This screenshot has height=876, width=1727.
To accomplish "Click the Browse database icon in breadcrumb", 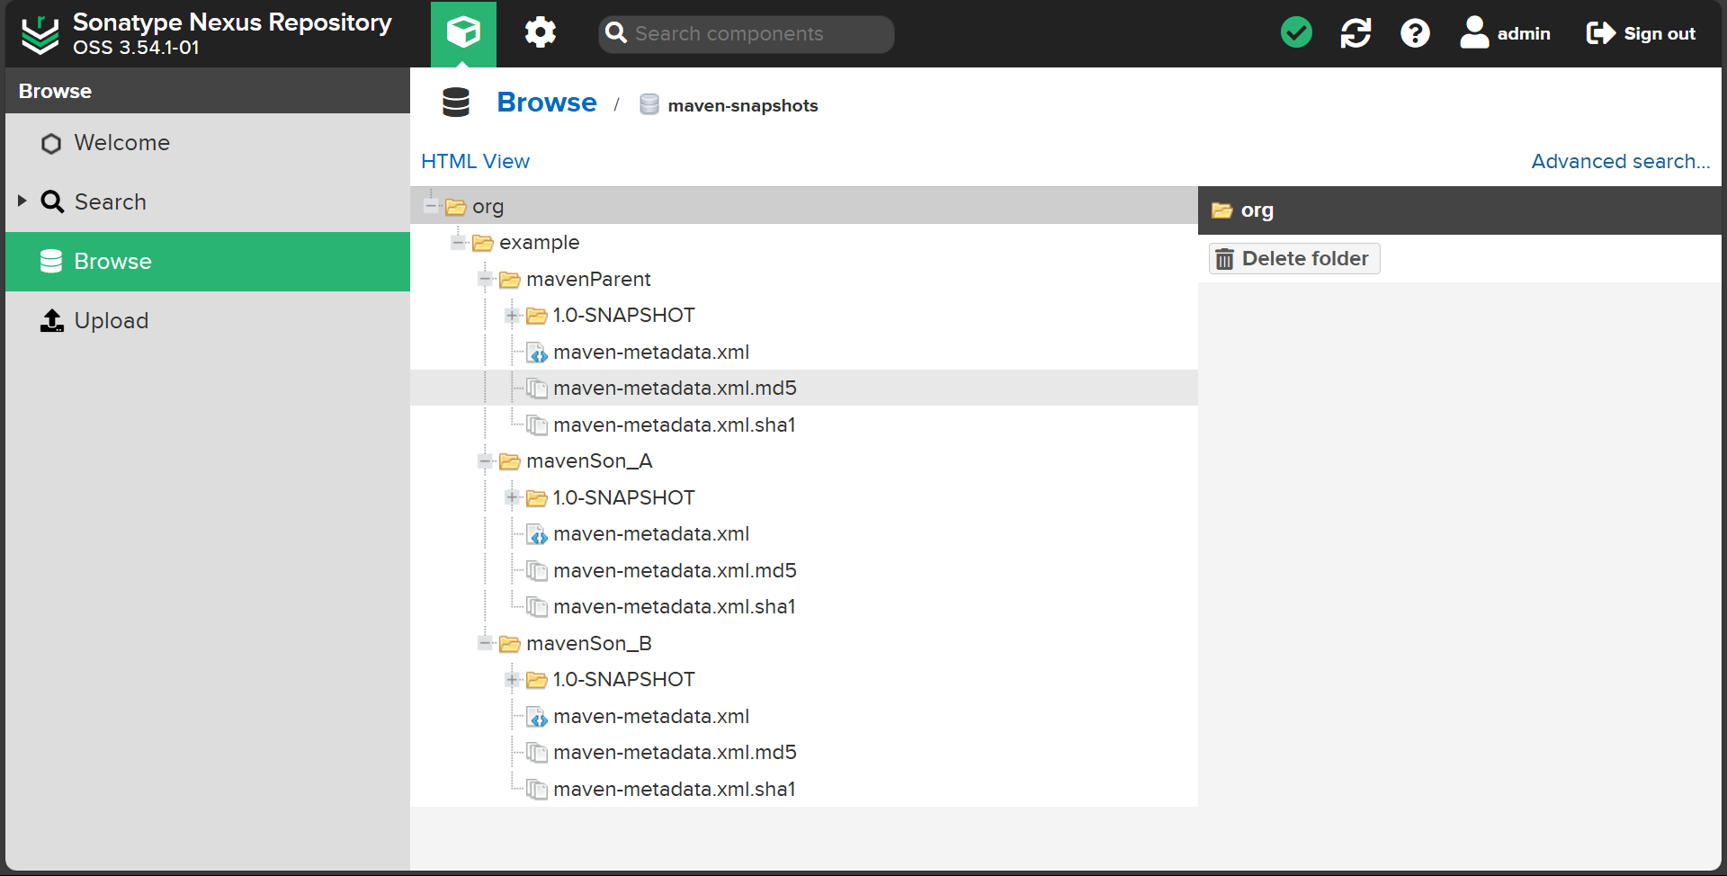I will (x=456, y=103).
